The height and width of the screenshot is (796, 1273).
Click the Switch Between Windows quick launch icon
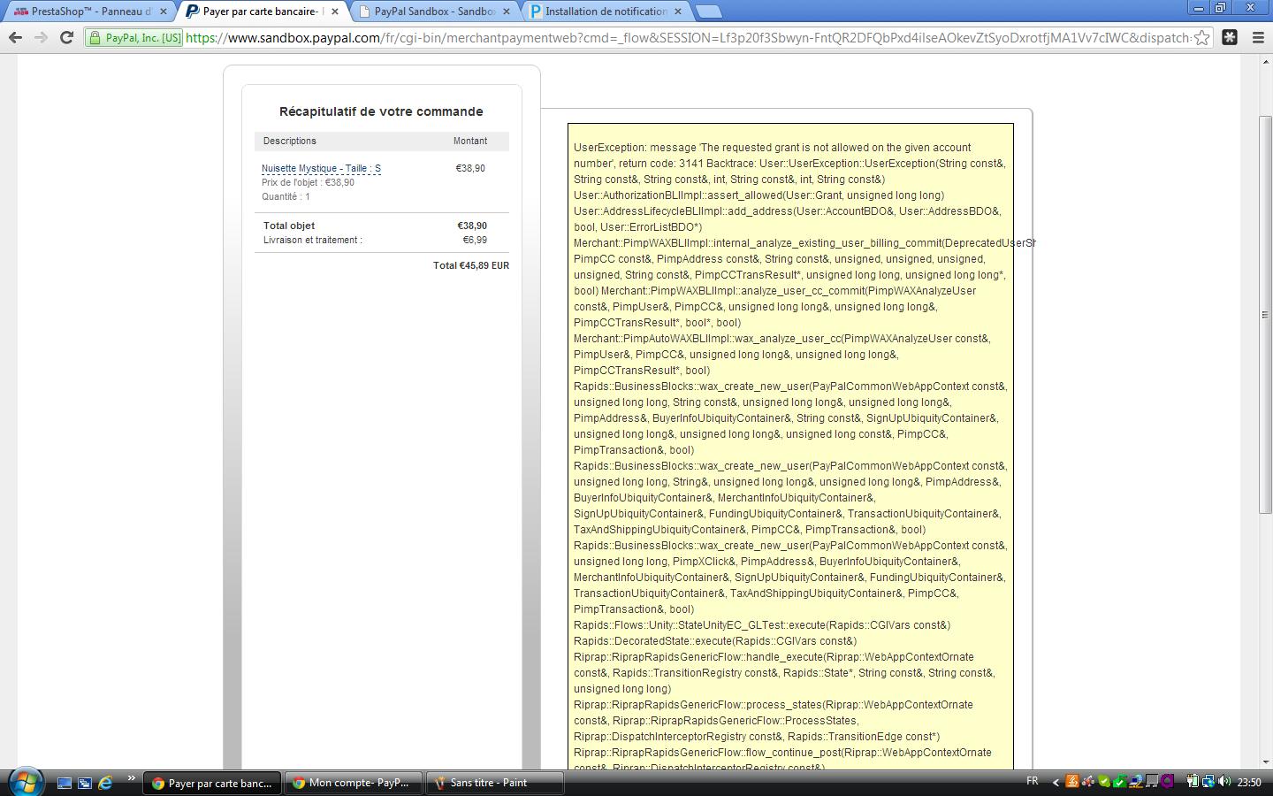click(x=85, y=783)
